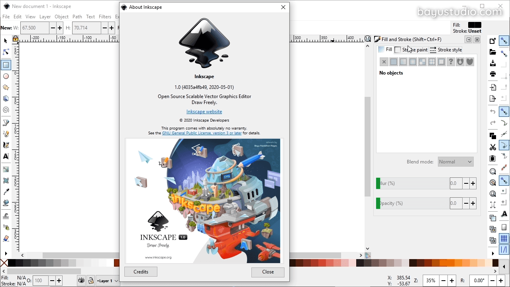The image size is (510, 287).
Task: Expand more commands arrow on right bar
Action: (493, 253)
